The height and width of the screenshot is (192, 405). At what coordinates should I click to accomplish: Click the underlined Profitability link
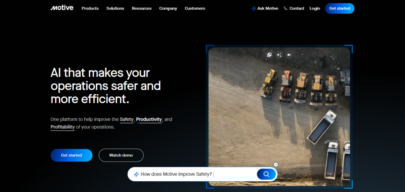coord(62,127)
